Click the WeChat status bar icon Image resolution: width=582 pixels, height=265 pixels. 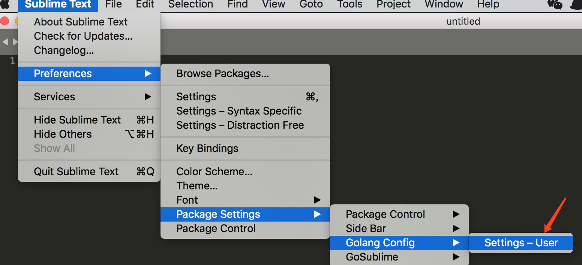click(x=555, y=4)
